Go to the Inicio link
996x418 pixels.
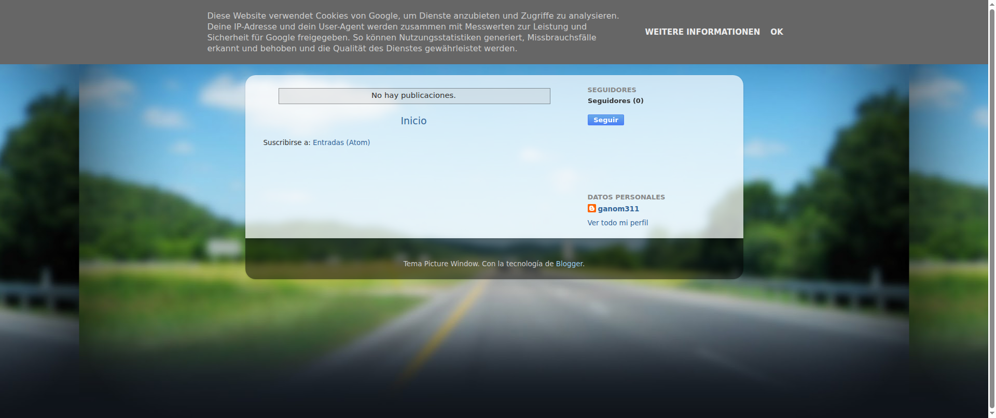point(413,121)
